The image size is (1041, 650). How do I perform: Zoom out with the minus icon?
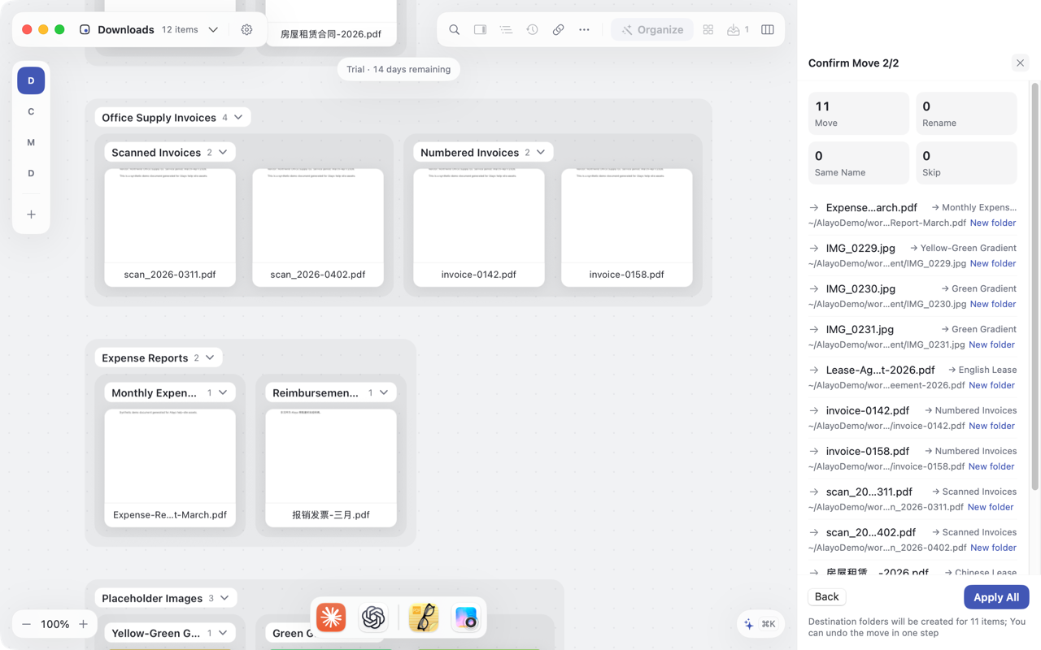pos(26,624)
